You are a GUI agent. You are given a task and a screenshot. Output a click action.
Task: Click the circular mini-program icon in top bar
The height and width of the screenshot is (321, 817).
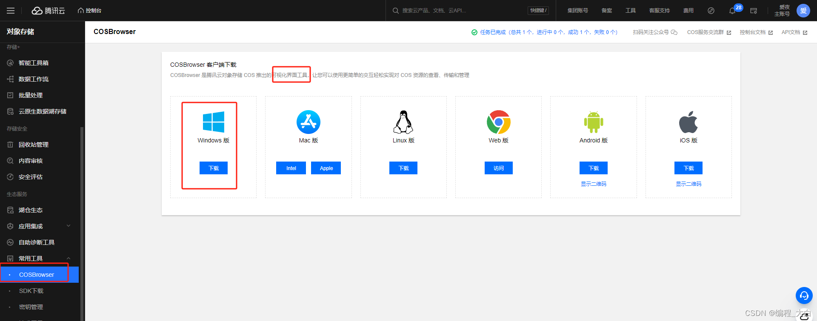711,11
